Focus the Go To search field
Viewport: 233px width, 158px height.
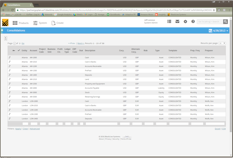pyautogui.click(x=210, y=22)
